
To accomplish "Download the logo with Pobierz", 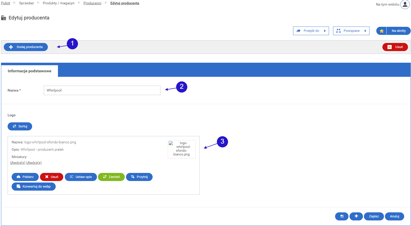I will [x=25, y=177].
